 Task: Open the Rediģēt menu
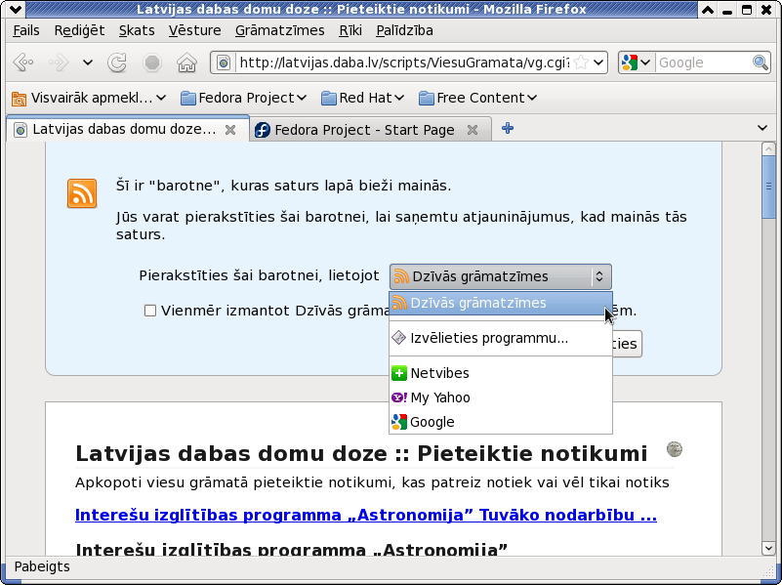click(x=79, y=30)
